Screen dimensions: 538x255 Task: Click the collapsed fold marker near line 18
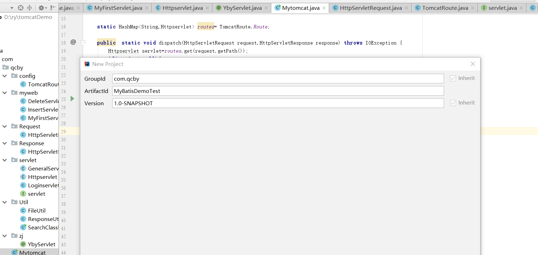[83, 42]
